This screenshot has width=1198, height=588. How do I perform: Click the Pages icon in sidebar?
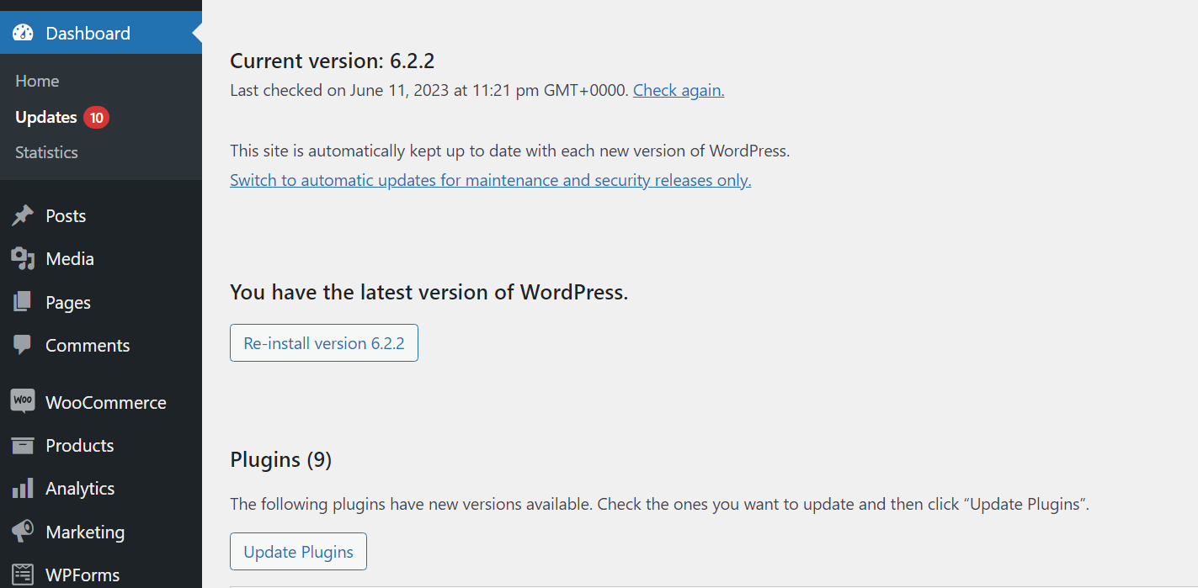click(x=23, y=302)
